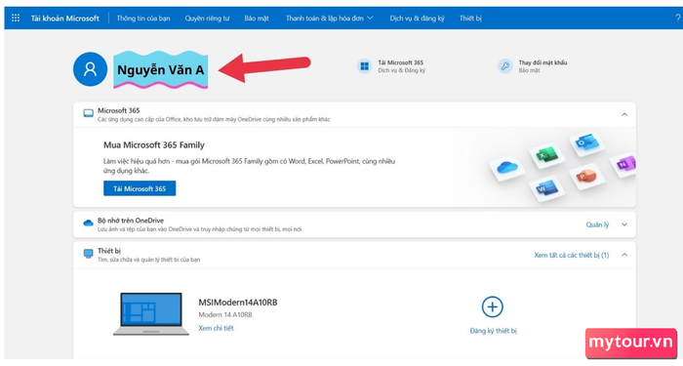Switch to the Thiết bị nav tab
This screenshot has height=366, width=683.
point(470,18)
